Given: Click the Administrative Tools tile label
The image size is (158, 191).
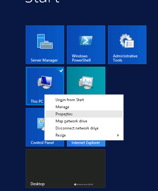Looking at the screenshot, I should click(x=125, y=58).
